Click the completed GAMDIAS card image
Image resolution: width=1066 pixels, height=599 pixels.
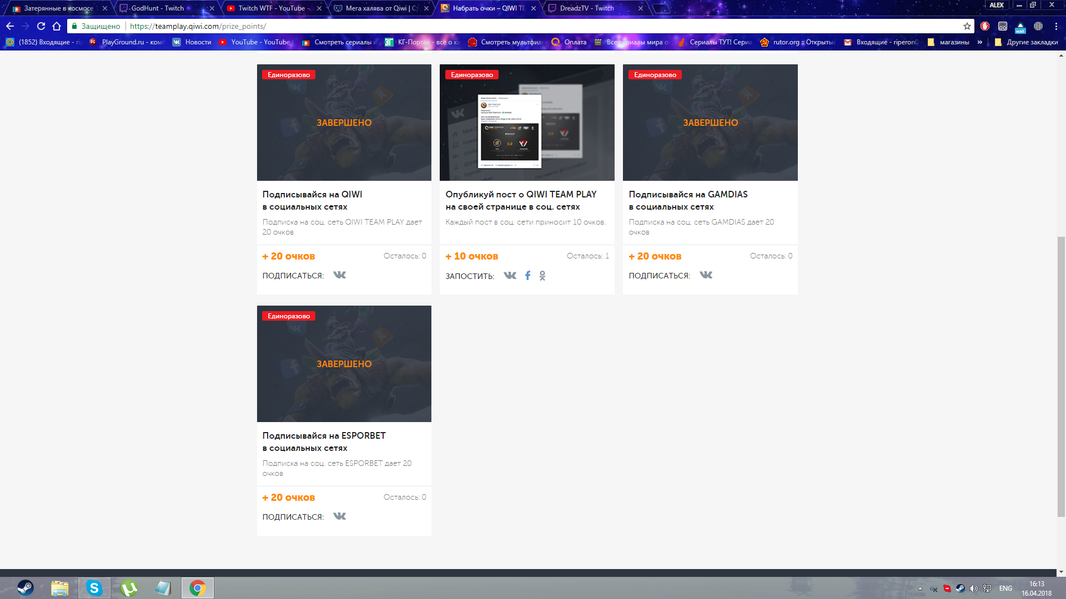pyautogui.click(x=710, y=123)
